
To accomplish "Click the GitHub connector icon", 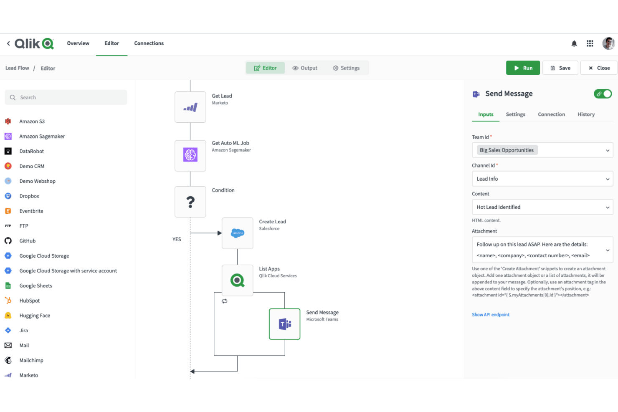I will pyautogui.click(x=8, y=241).
